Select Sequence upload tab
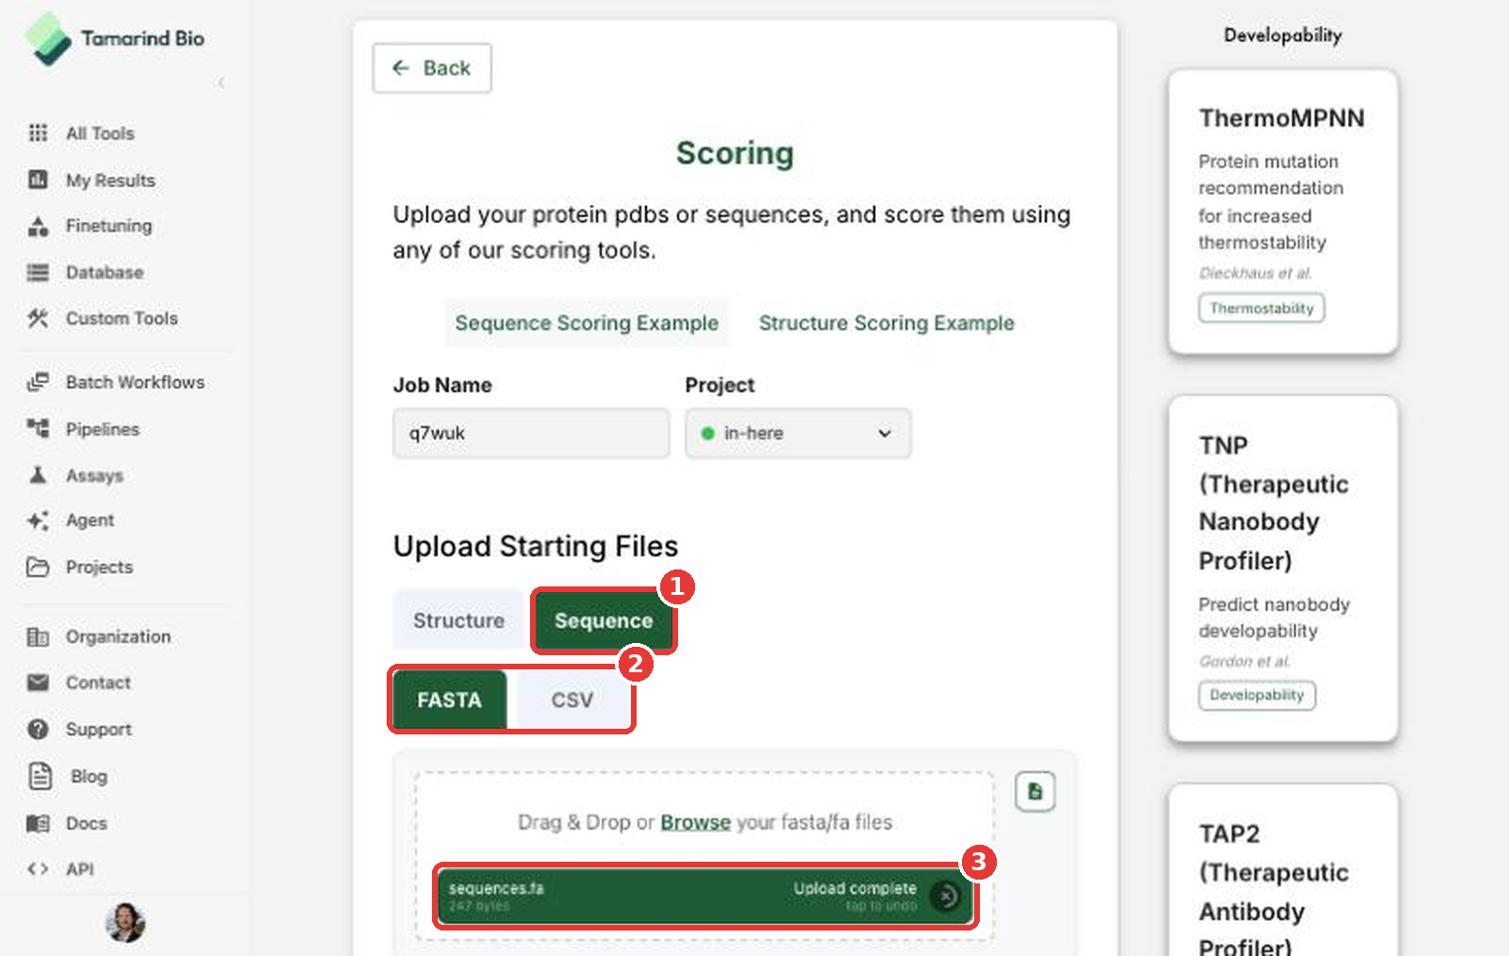Screen dimensions: 1509x956 point(604,620)
